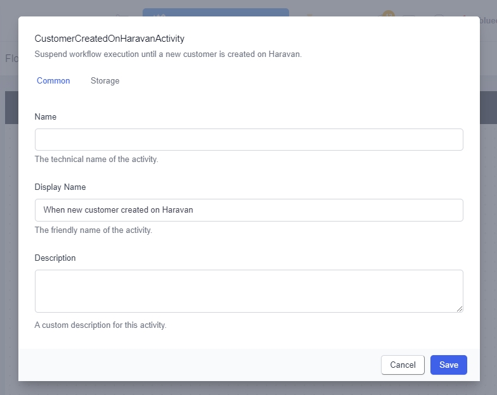Click the dimmed blue button behind the dialog
This screenshot has height=395, width=497.
tap(216, 12)
